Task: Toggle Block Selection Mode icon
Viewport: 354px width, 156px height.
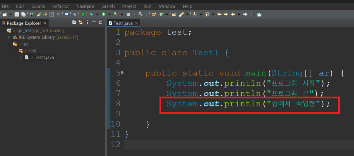Action: 52,15
